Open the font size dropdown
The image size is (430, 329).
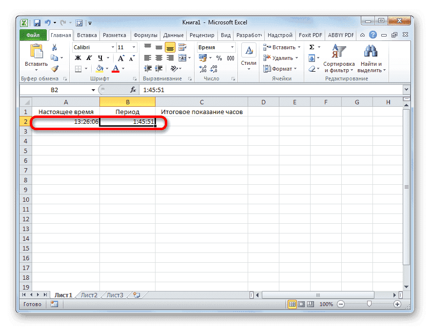coord(133,47)
